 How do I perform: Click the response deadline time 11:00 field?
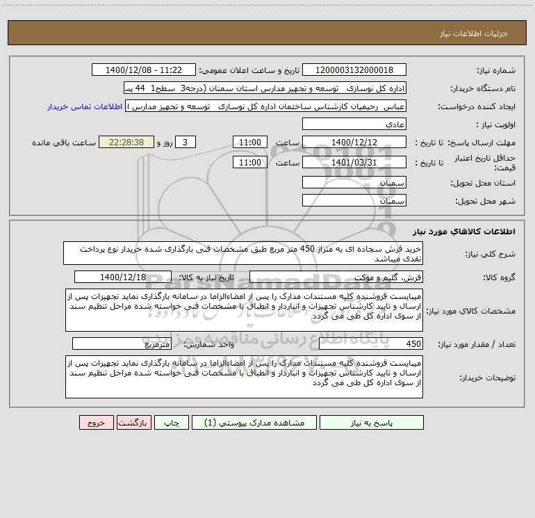click(249, 142)
